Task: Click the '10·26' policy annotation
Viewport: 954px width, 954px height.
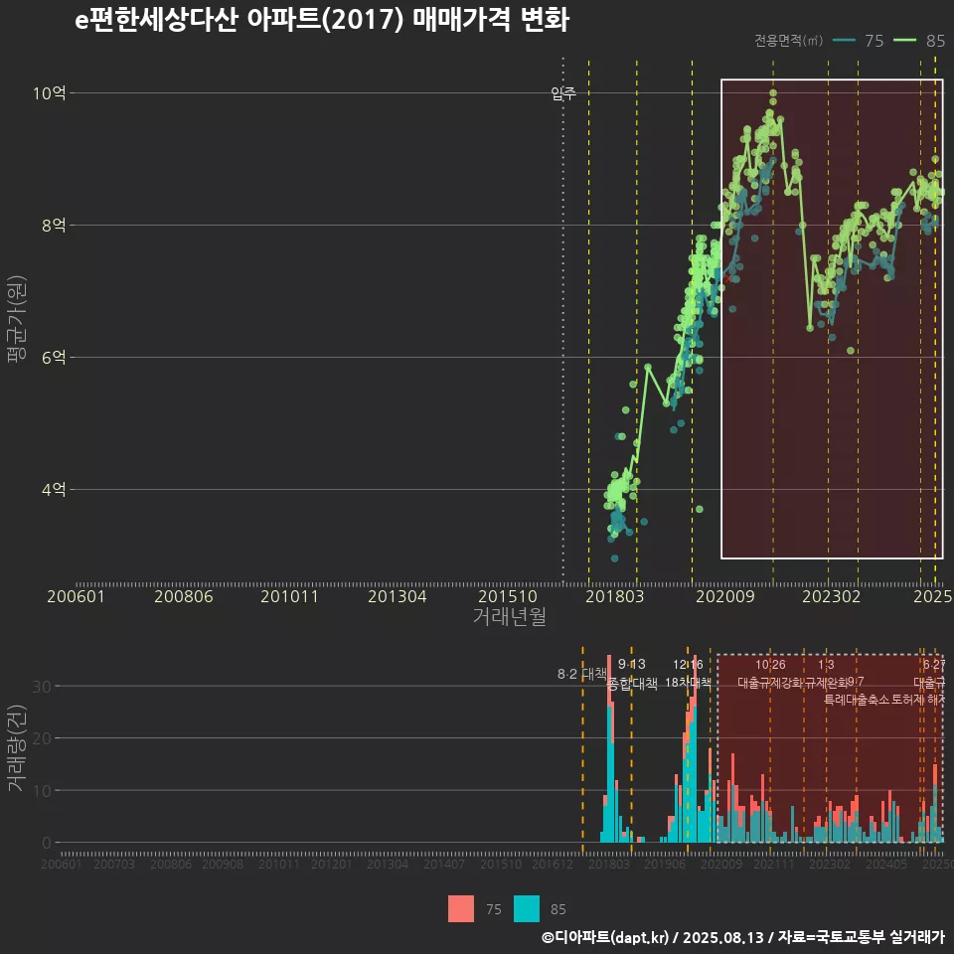Action: [x=770, y=665]
